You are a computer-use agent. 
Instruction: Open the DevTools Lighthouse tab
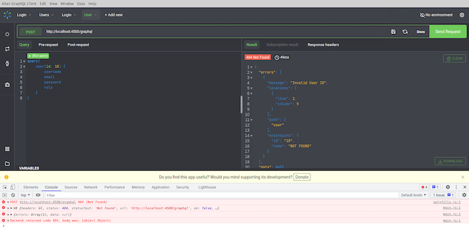pos(207,187)
